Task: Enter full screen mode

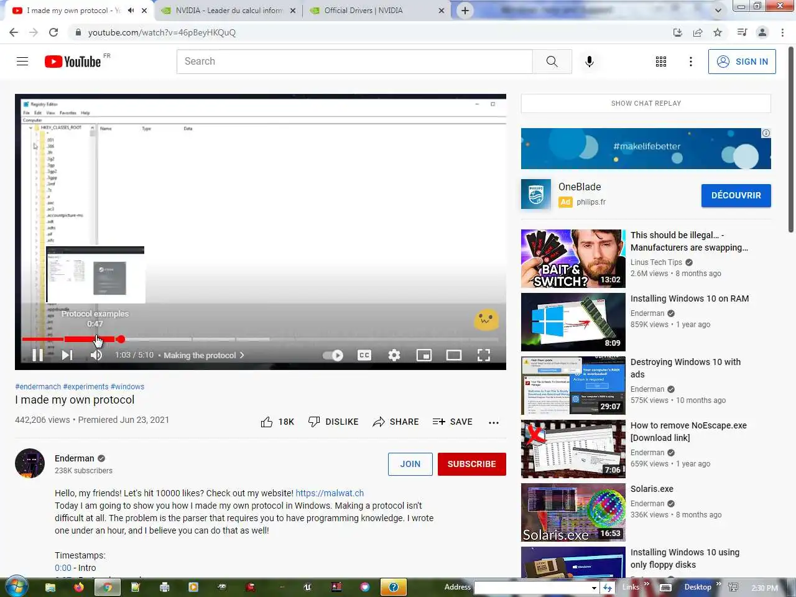Action: tap(484, 355)
